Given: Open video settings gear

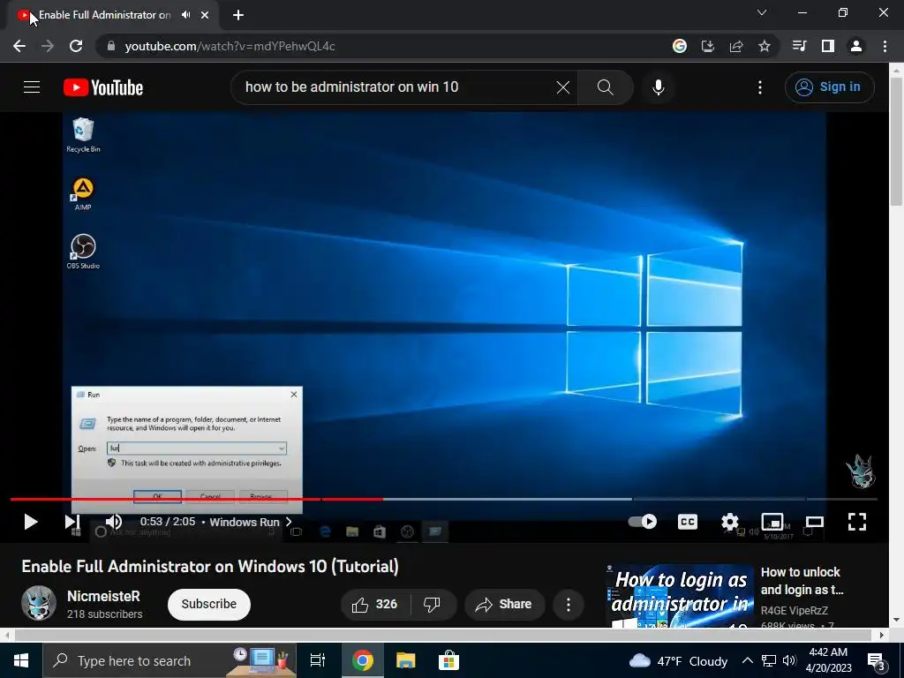Looking at the screenshot, I should tap(730, 522).
